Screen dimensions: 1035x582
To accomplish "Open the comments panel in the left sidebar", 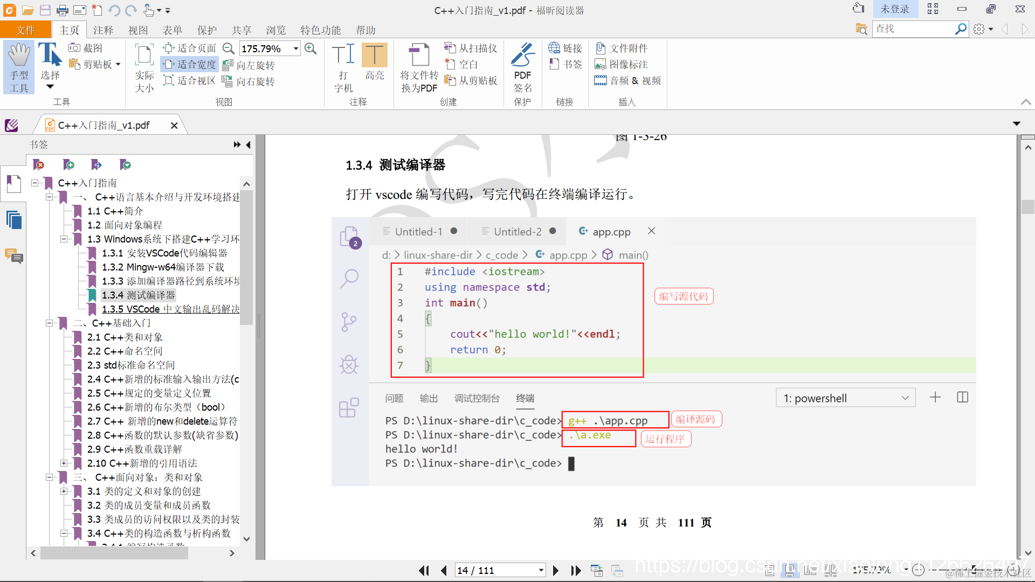I will (x=13, y=255).
